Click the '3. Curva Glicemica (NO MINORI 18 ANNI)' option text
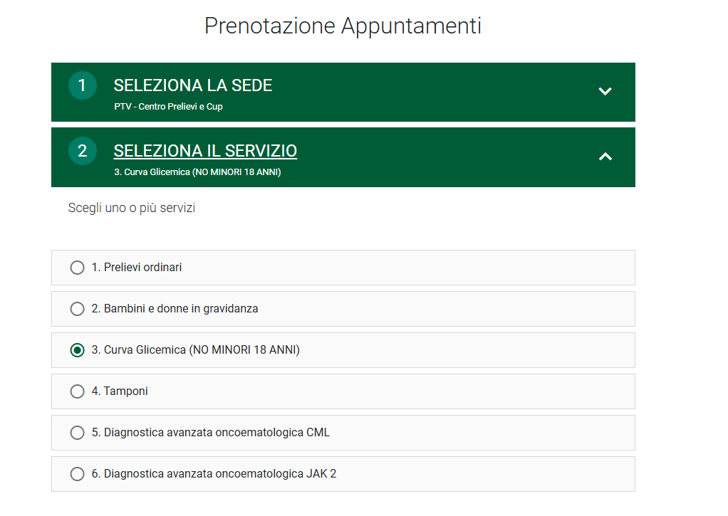Screen dimensions: 728x516 pos(195,350)
